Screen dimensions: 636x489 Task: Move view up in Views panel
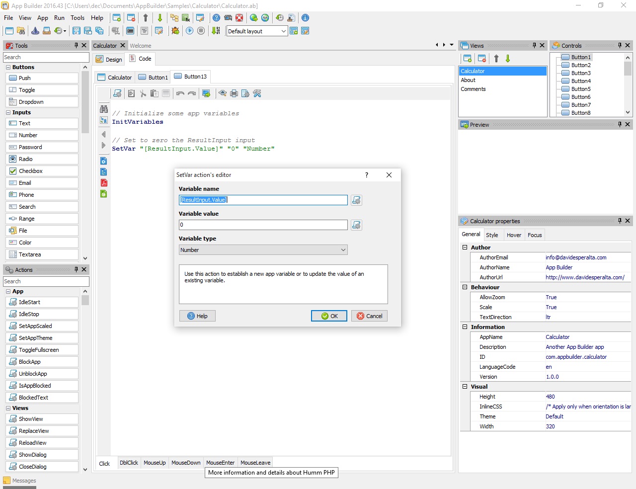point(496,59)
